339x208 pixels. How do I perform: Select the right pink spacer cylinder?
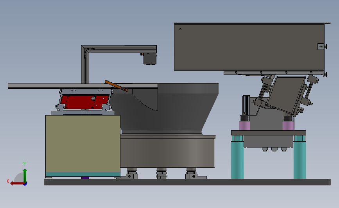click(288, 126)
